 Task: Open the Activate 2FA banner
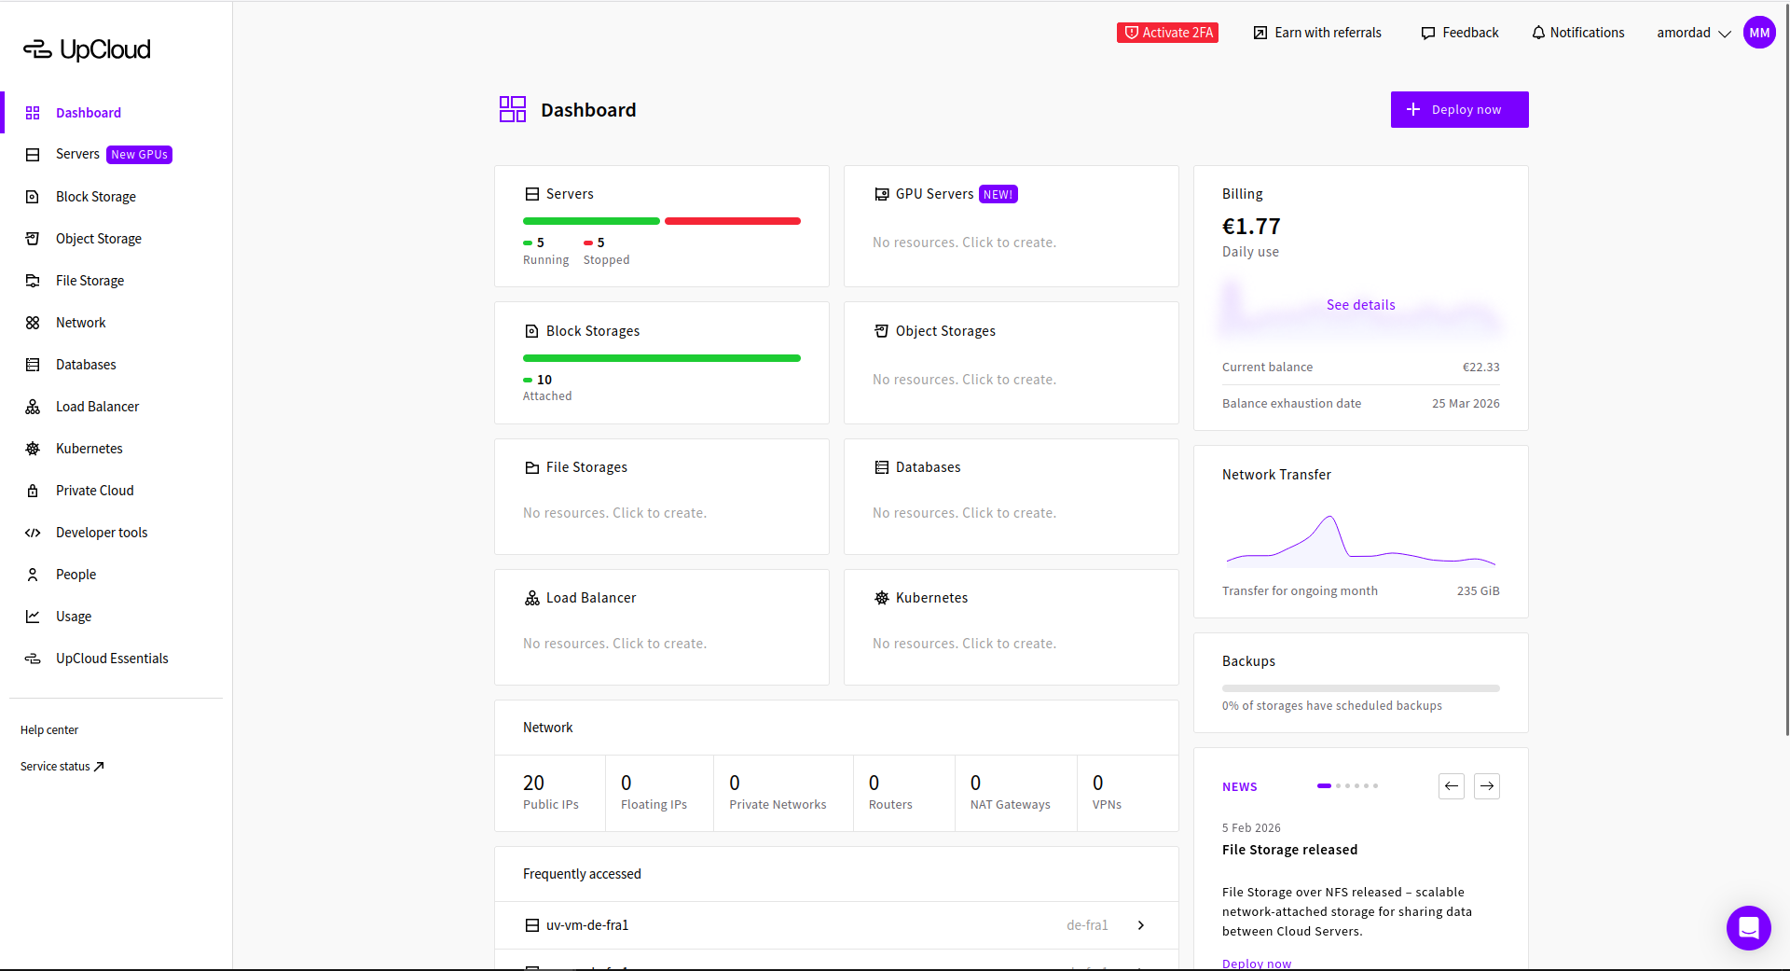(x=1167, y=32)
